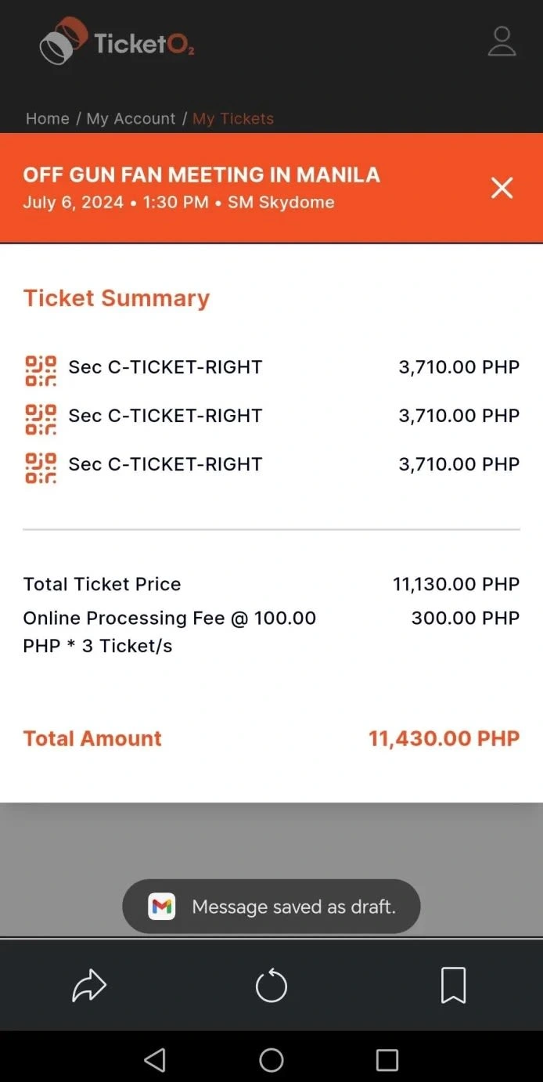Viewport: 543px width, 1082px height.
Task: Bookmark this page
Action: (x=454, y=986)
